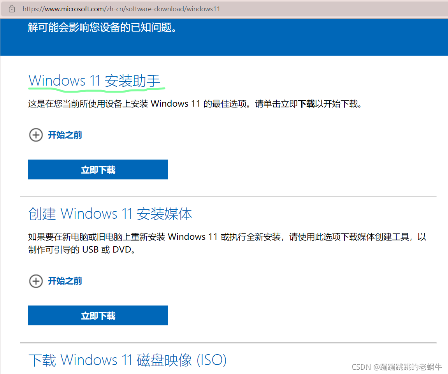Click the Microsoft download URL in address bar
Image resolution: width=448 pixels, height=374 pixels.
tap(121, 9)
